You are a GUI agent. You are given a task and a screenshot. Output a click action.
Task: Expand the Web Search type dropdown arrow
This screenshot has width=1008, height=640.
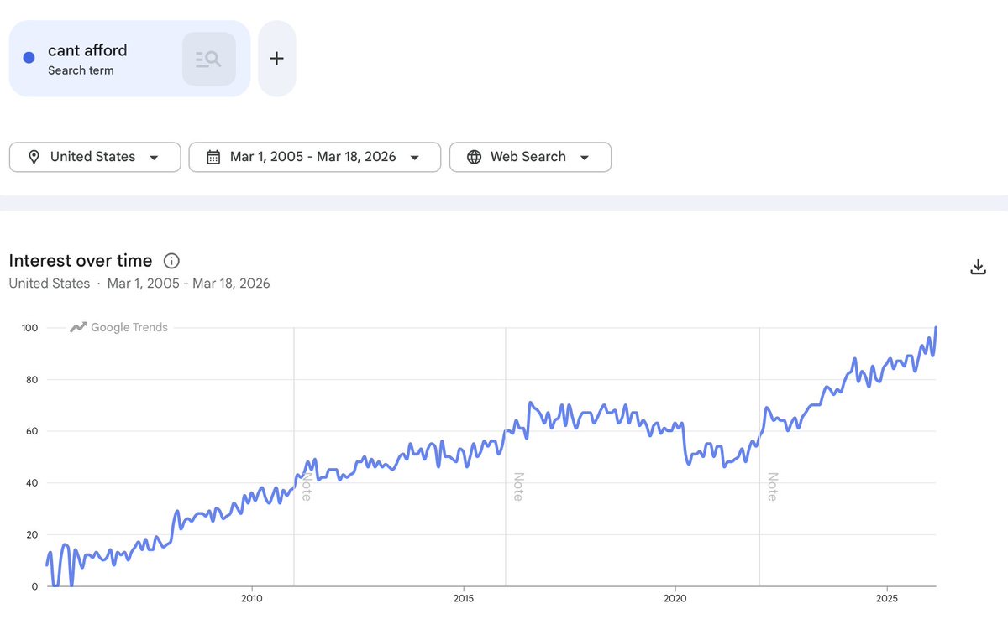[585, 158]
